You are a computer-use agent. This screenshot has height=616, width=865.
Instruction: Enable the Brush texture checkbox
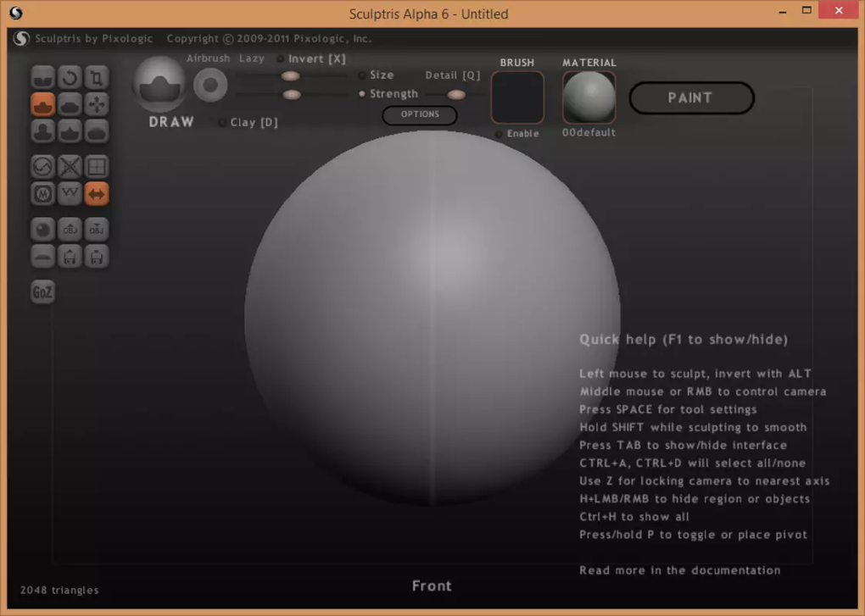499,133
